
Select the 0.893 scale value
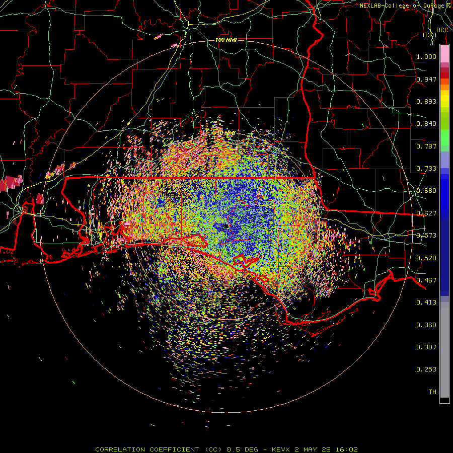[426, 101]
